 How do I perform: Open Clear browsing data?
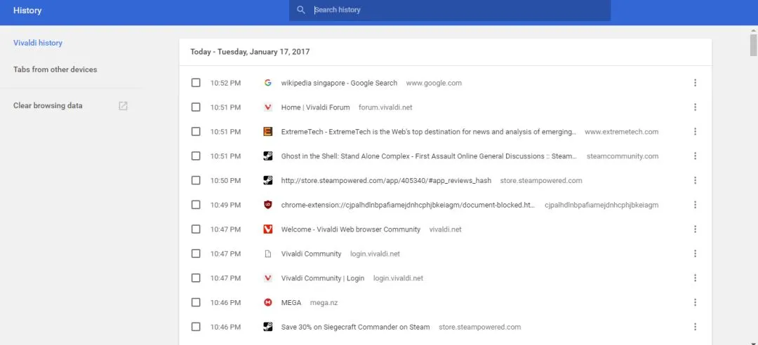pos(48,106)
